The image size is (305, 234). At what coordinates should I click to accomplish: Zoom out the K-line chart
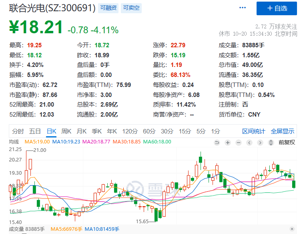(239, 142)
